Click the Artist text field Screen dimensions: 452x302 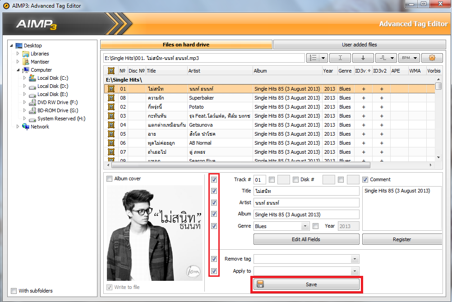[306, 202]
